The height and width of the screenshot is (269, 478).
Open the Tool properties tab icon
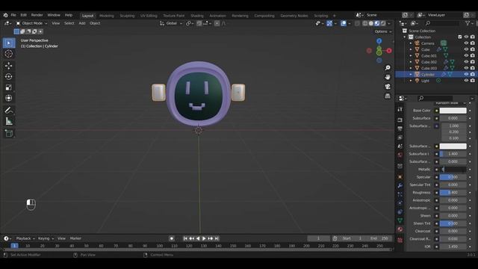pos(400,110)
